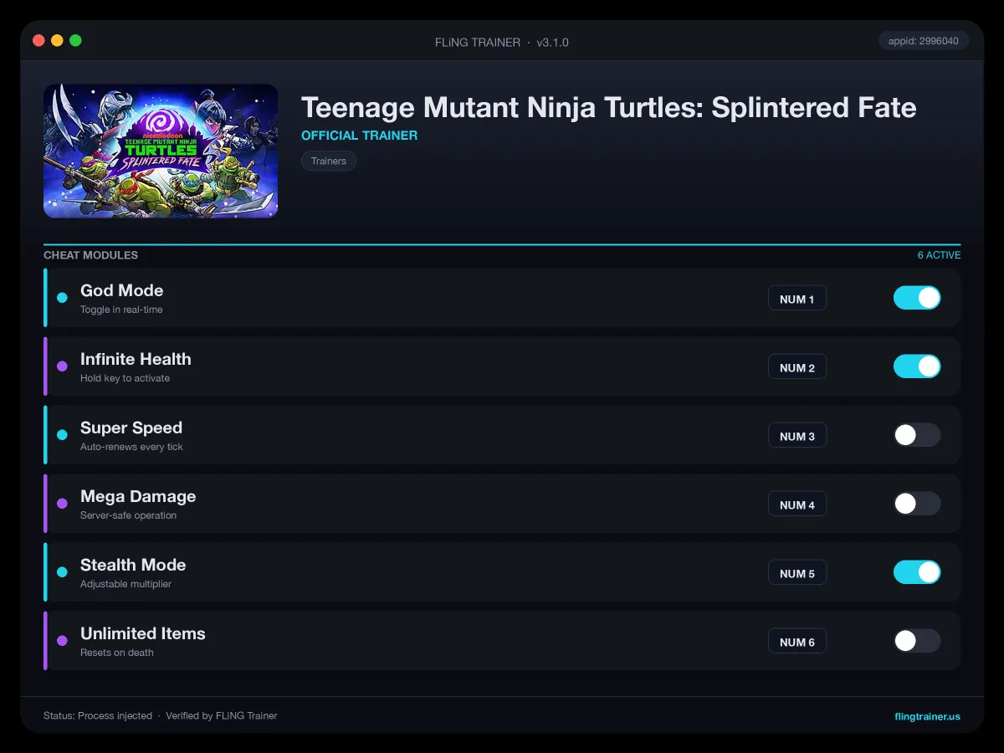Screen dimensions: 1004x753
Task: Open the flingtrainer.us link
Action: click(927, 716)
